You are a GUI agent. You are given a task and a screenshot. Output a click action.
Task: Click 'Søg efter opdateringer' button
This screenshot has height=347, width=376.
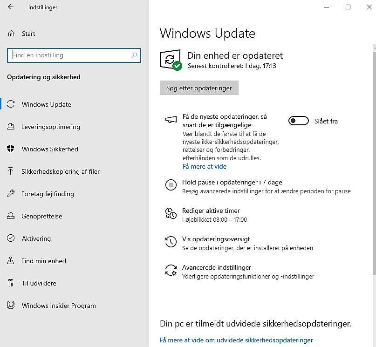[x=199, y=88]
